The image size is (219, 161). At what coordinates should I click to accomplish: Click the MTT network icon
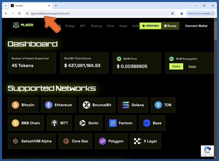point(54,123)
